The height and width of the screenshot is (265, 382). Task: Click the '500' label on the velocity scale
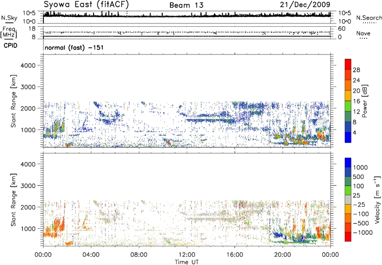click(x=359, y=177)
